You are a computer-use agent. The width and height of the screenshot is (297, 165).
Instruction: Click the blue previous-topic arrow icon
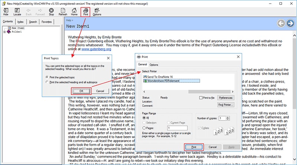tap(281, 24)
